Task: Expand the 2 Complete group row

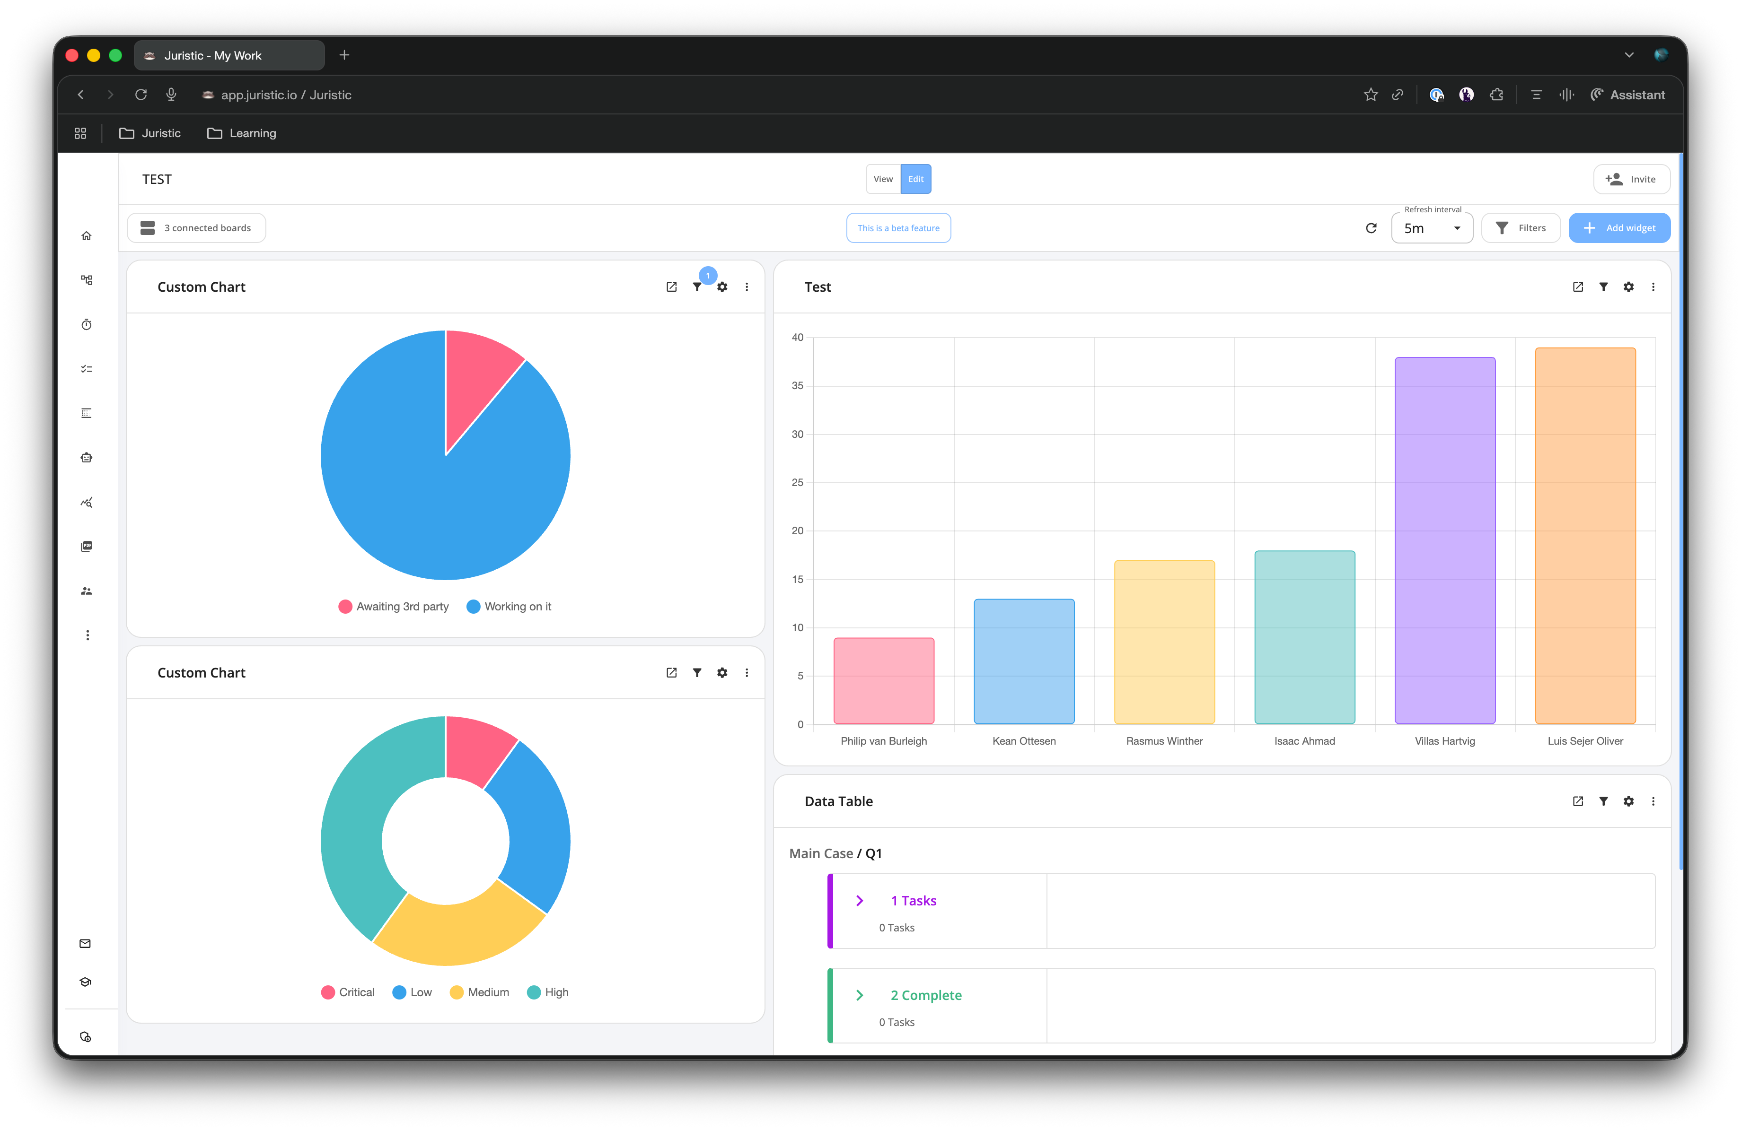Action: coord(860,996)
